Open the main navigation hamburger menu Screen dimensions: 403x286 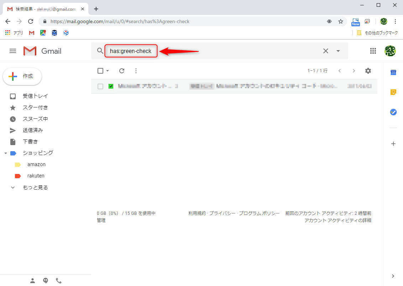(x=13, y=51)
